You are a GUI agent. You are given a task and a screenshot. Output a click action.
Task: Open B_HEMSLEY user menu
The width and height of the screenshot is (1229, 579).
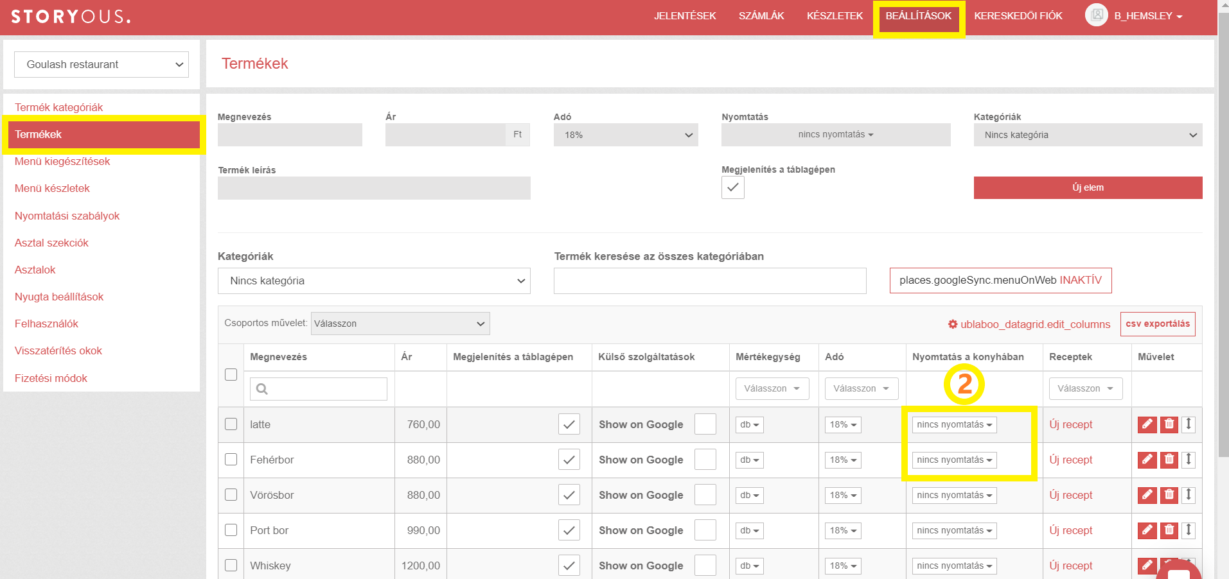(x=1148, y=16)
